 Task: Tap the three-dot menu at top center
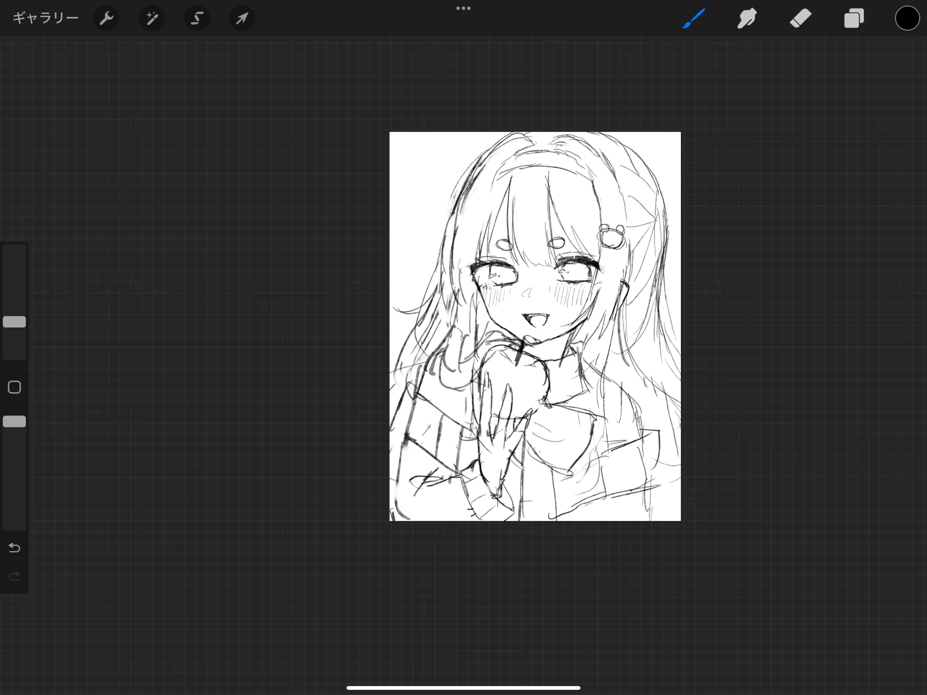pos(463,8)
